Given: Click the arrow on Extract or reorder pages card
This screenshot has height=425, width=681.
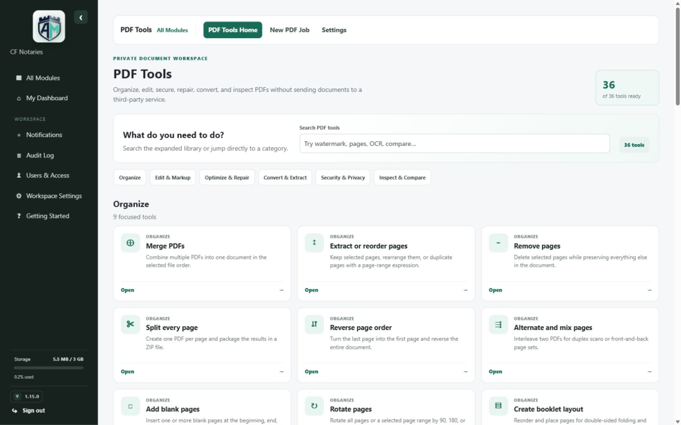Looking at the screenshot, I should pyautogui.click(x=465, y=290).
